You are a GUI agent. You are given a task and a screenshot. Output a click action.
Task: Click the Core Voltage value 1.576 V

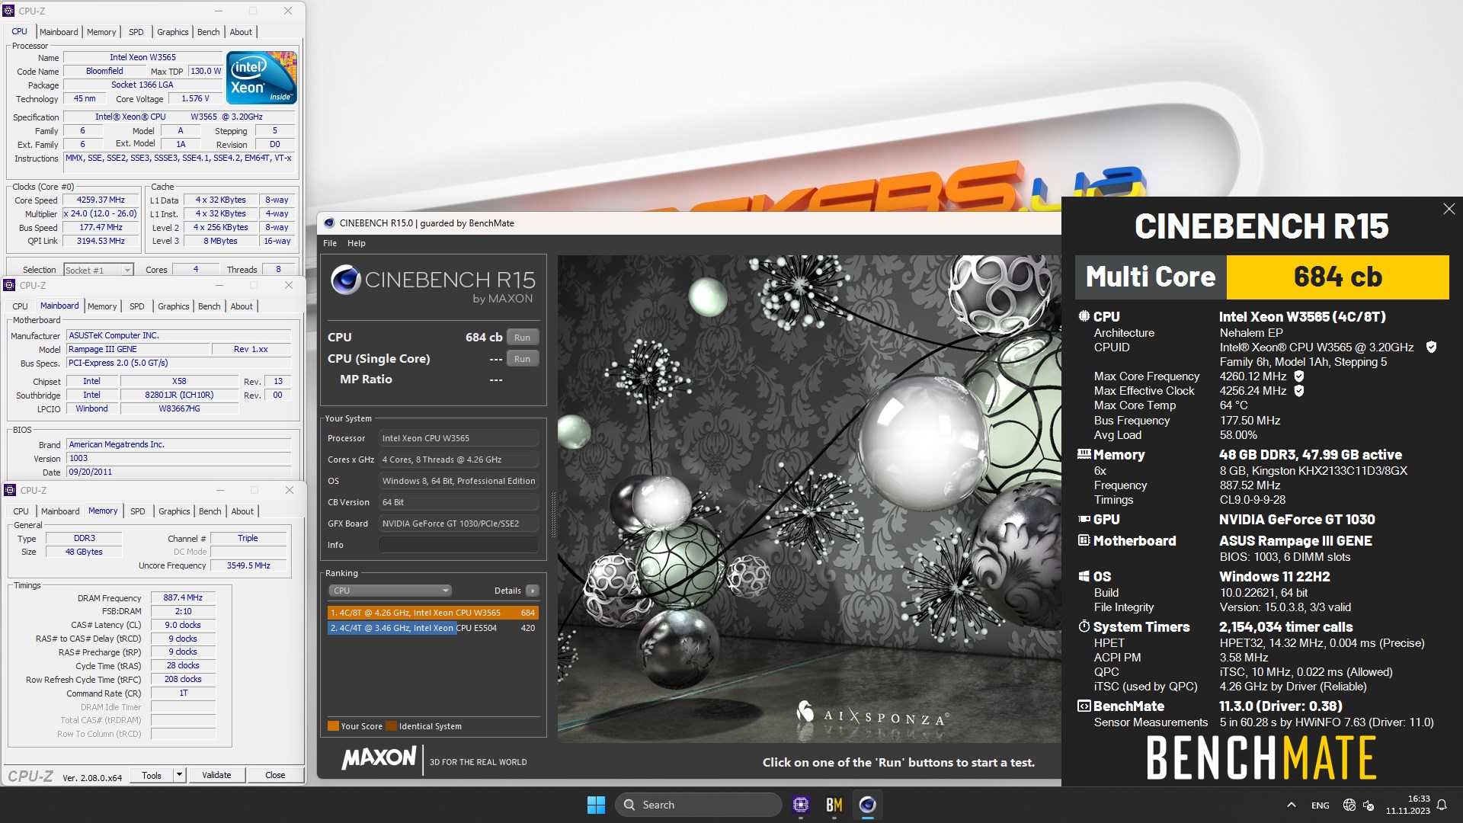[x=195, y=98]
